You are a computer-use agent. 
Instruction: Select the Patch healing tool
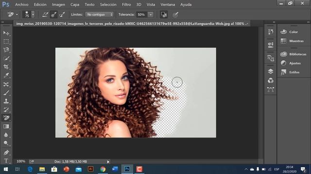[6, 84]
